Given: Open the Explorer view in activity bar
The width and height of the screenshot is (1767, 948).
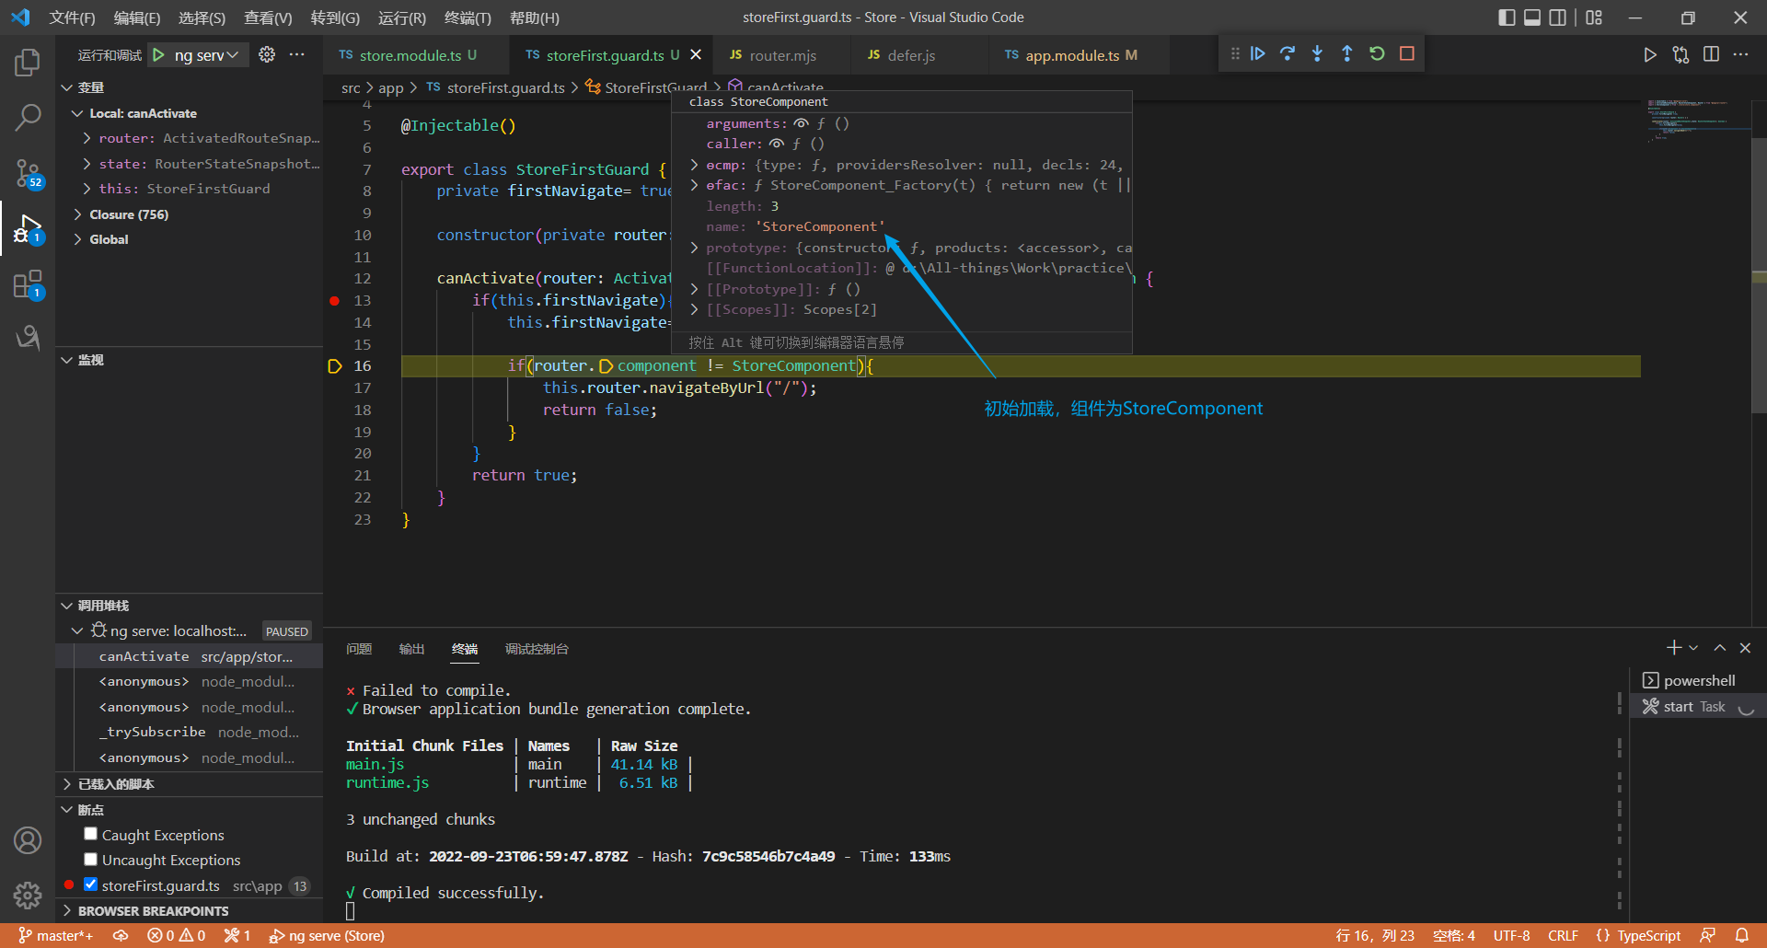Looking at the screenshot, I should point(28,63).
